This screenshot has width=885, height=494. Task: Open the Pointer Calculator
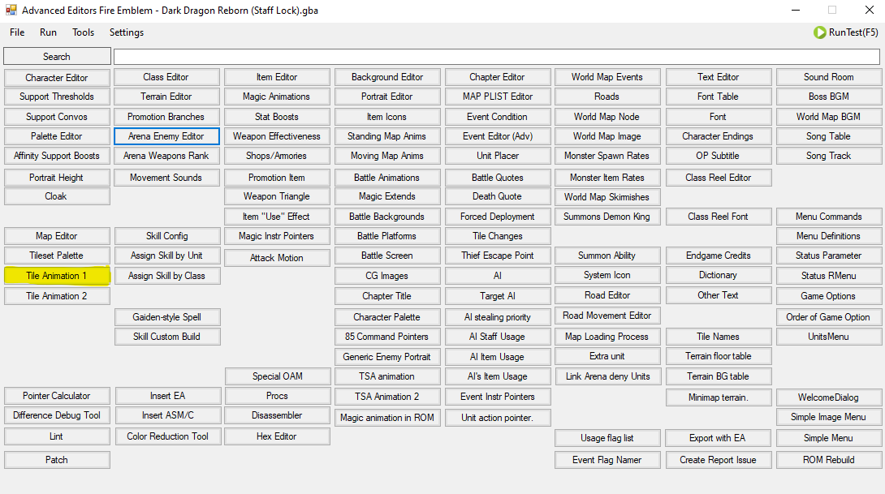[57, 396]
